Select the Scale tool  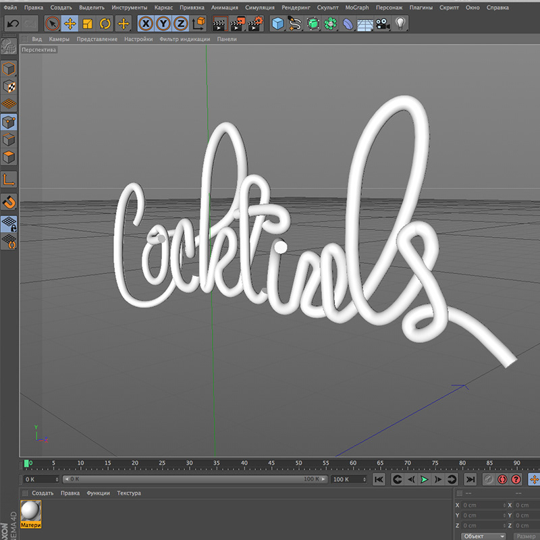point(87,24)
